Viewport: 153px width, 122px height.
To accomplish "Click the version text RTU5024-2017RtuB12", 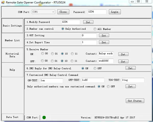I will tap(107, 117).
